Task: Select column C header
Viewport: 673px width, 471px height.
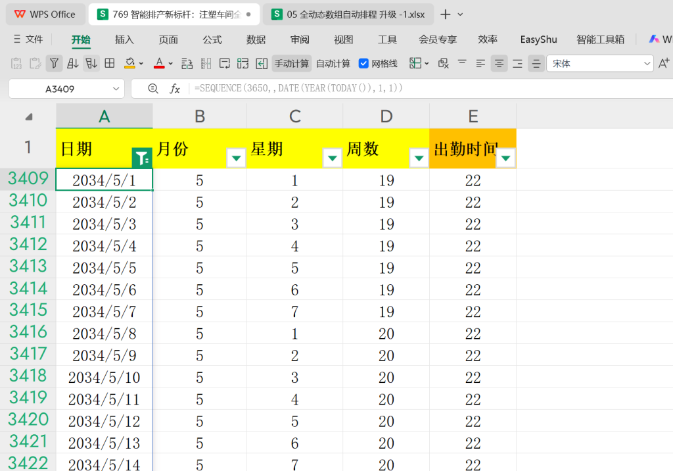Action: [x=295, y=116]
